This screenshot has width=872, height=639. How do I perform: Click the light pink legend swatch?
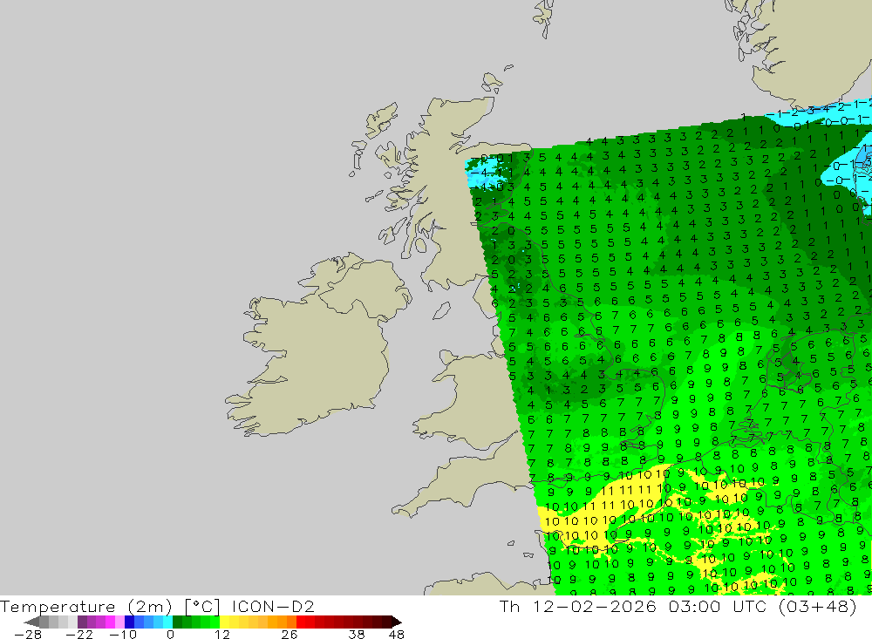point(119,622)
